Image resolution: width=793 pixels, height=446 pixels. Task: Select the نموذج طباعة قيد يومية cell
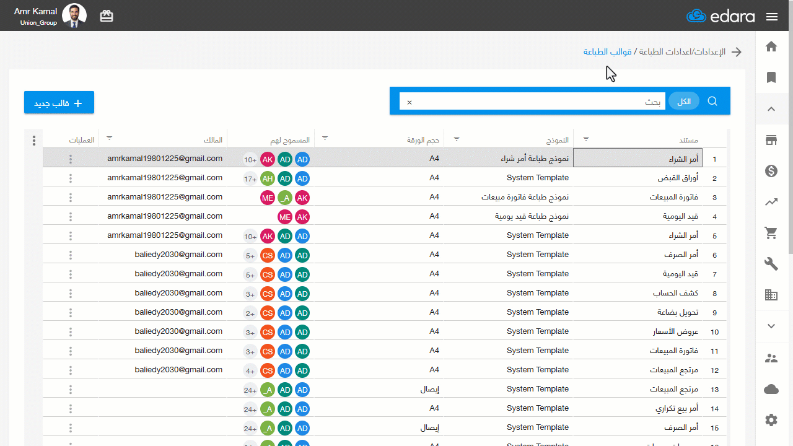click(x=509, y=216)
